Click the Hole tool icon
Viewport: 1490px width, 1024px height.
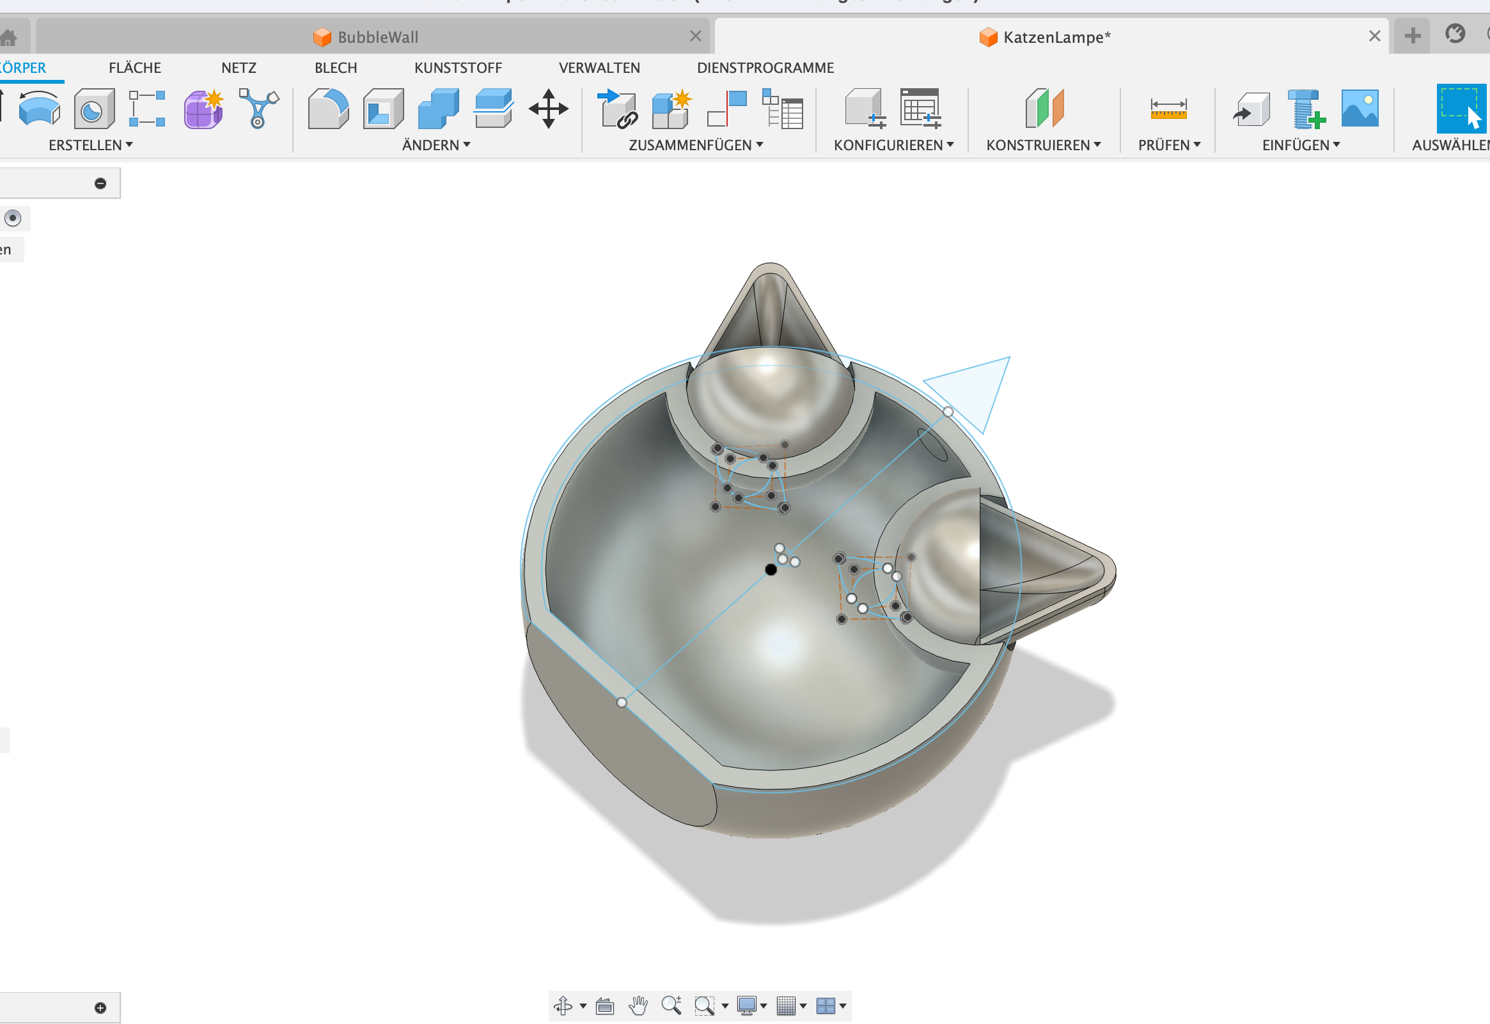coord(94,109)
